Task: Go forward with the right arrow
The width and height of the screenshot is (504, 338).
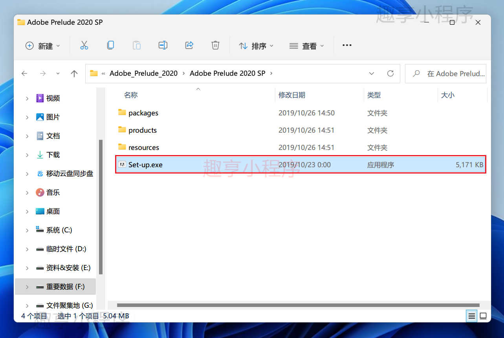Action: 43,73
